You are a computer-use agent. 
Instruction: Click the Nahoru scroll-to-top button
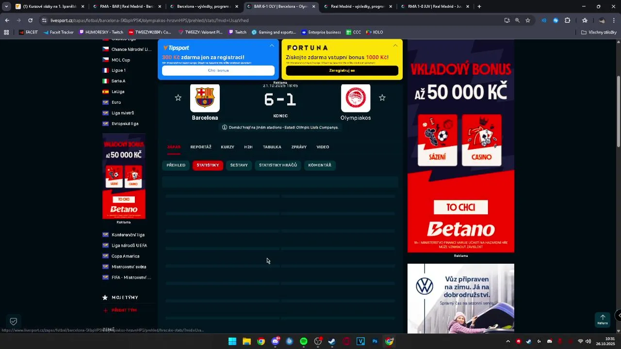point(603,319)
